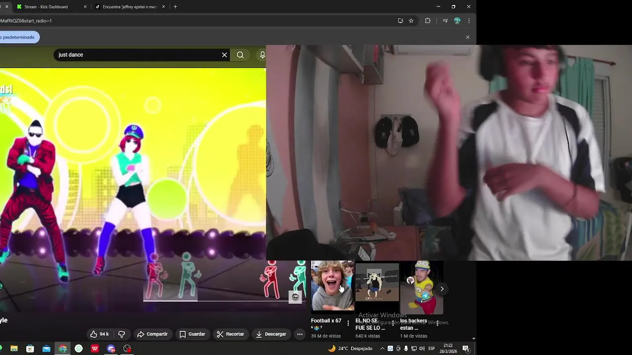Click the browser address bar URL
Viewport: 632px width, 355px height.
pyautogui.click(x=26, y=21)
